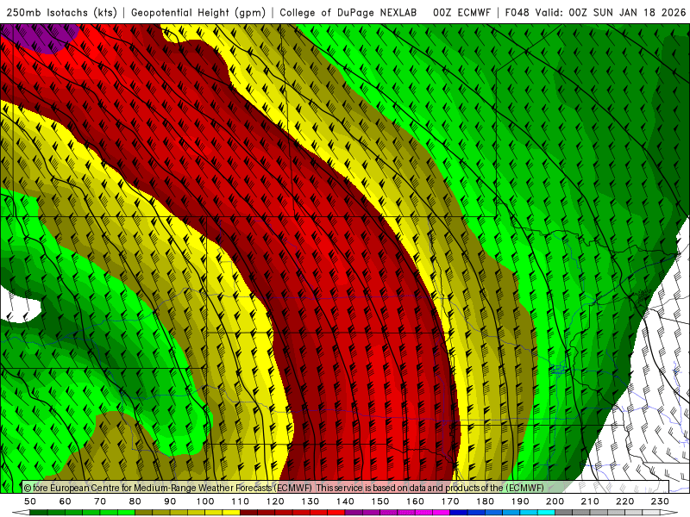Click the legend value "140"
The image size is (690, 517).
pyautogui.click(x=345, y=501)
